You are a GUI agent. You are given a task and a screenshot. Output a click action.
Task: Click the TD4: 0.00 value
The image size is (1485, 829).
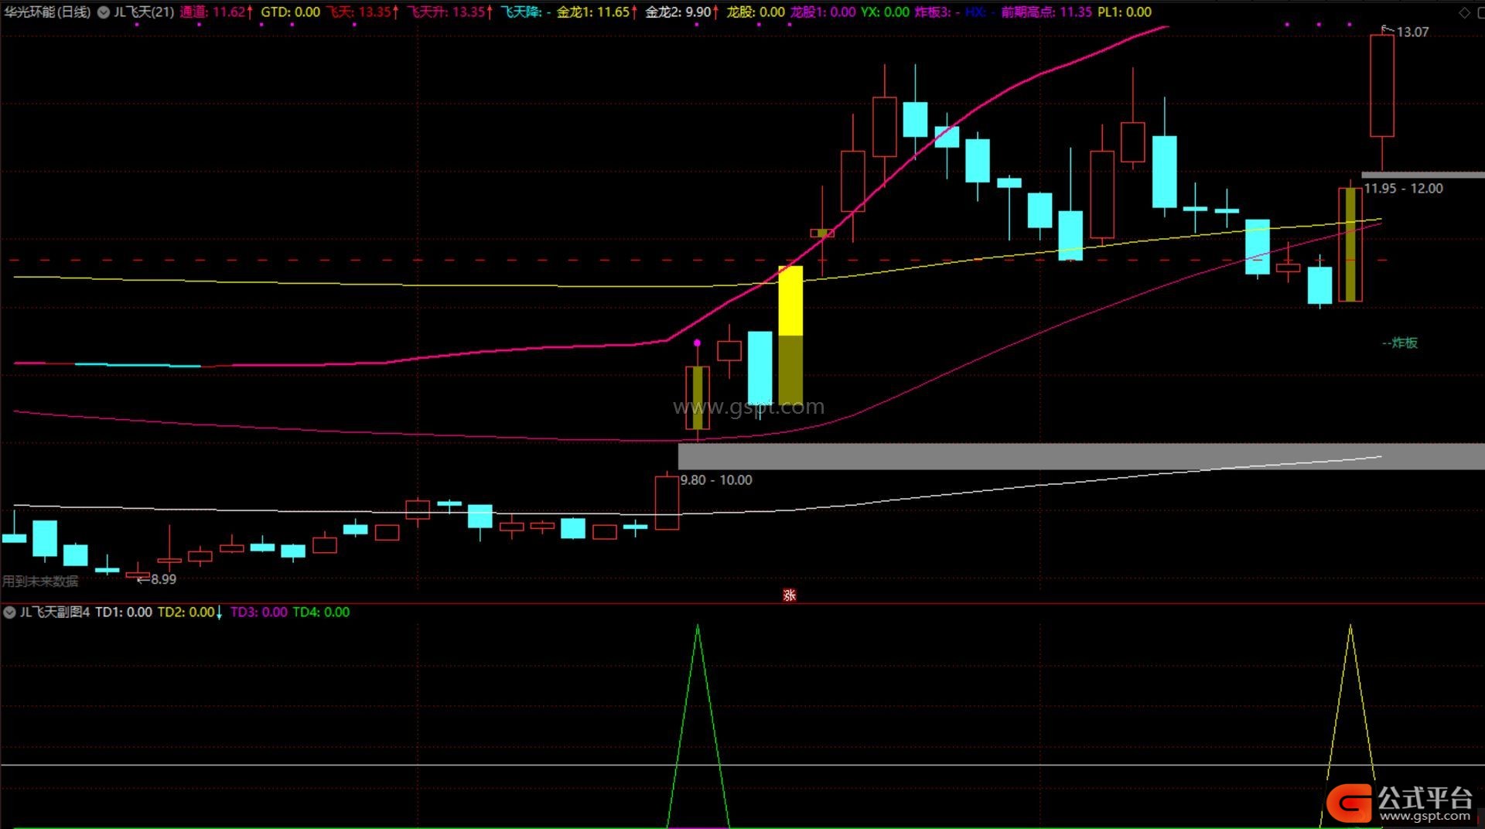pyautogui.click(x=321, y=612)
